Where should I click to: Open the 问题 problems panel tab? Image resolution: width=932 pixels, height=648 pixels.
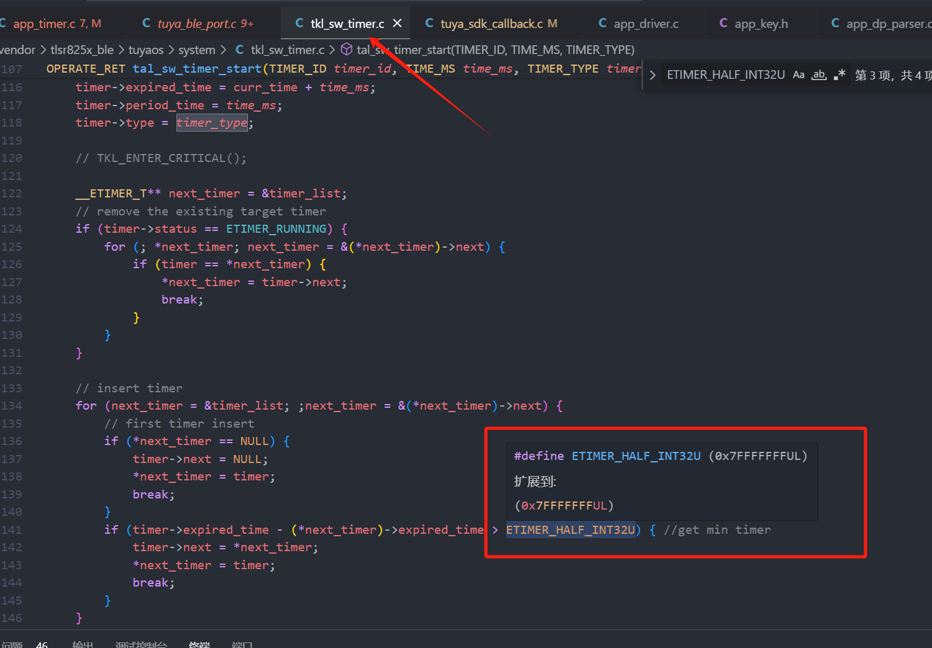pos(12,644)
